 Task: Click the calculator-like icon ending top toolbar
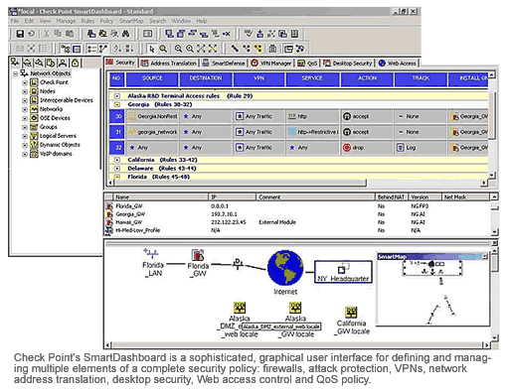[294, 34]
